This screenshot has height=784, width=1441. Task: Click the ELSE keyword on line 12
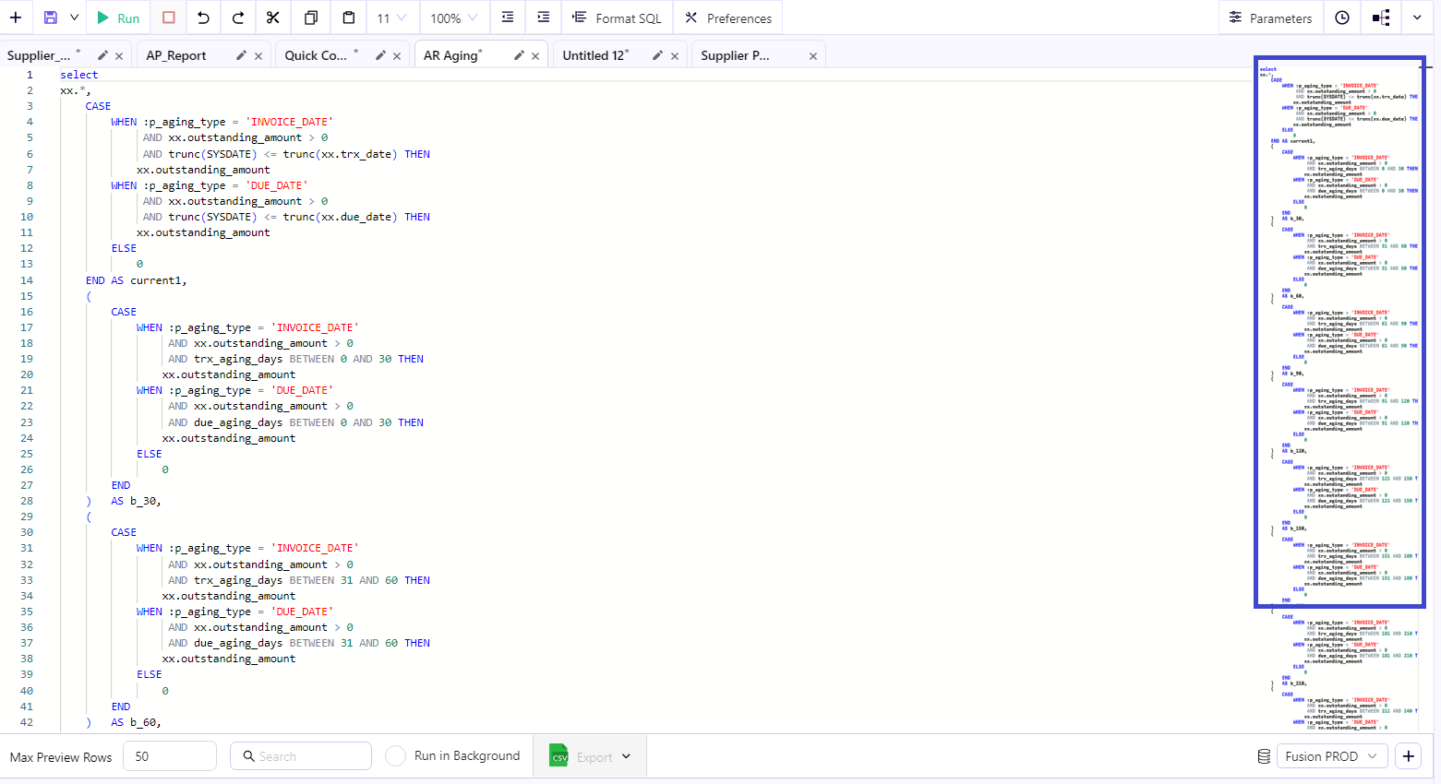[124, 248]
